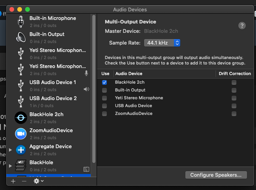Remove selected device with minus button
The width and height of the screenshot is (256, 190).
pos(24,181)
